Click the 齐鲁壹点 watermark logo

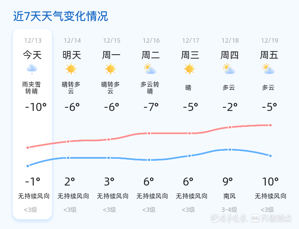(x=277, y=218)
